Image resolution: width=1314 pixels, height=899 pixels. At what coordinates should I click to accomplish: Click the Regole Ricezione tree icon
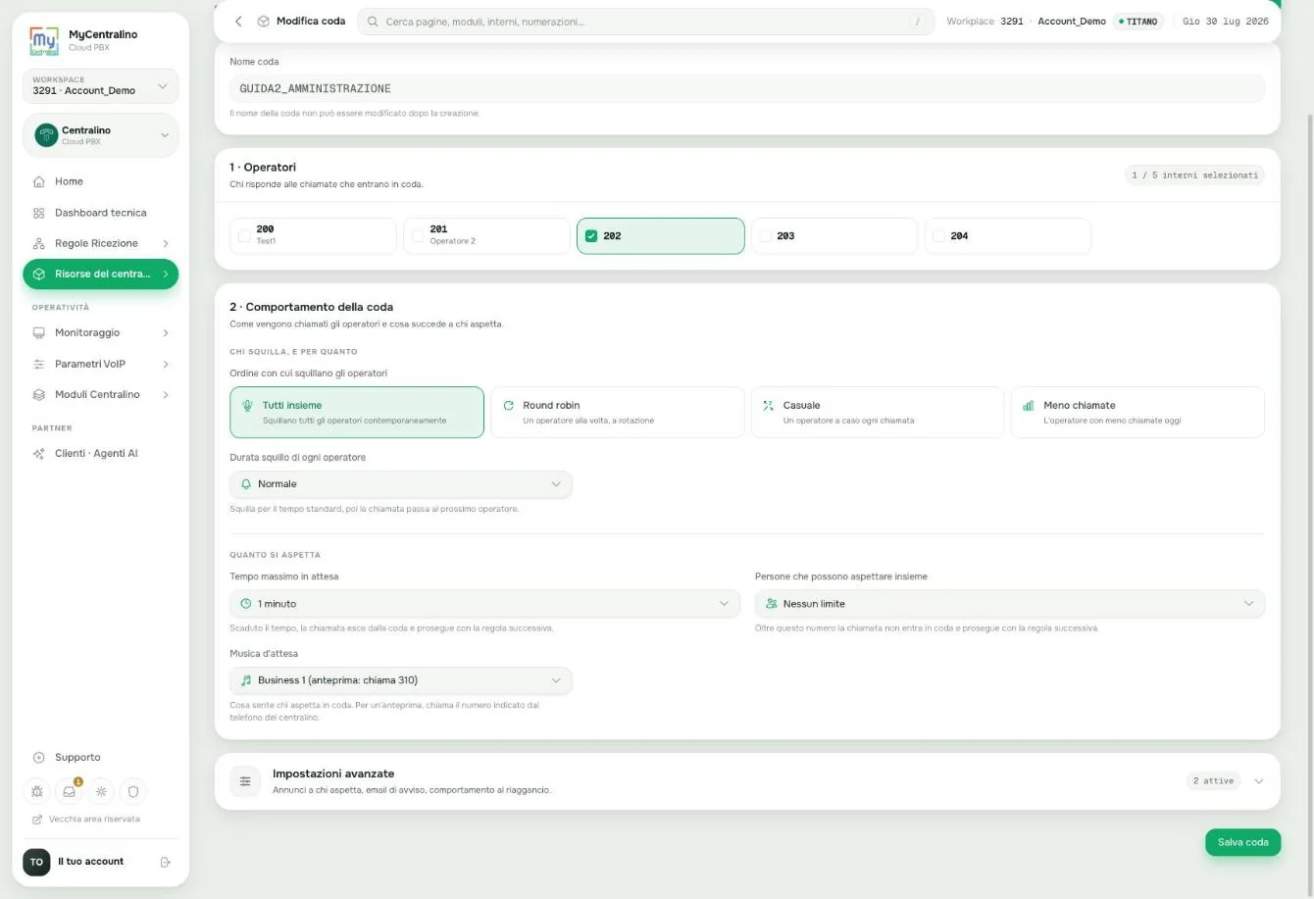[x=39, y=243]
